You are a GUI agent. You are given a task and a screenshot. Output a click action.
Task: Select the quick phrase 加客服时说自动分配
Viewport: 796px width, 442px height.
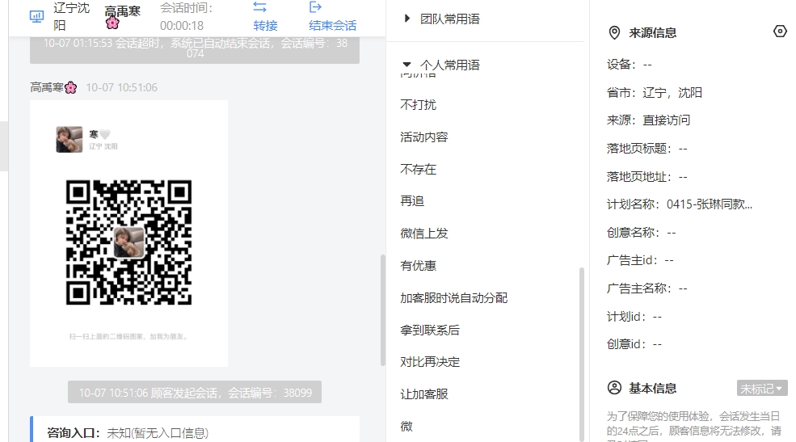click(453, 298)
